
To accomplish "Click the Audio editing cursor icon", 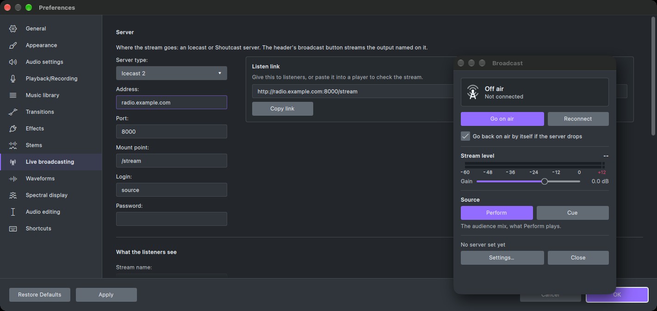I will pyautogui.click(x=13, y=212).
